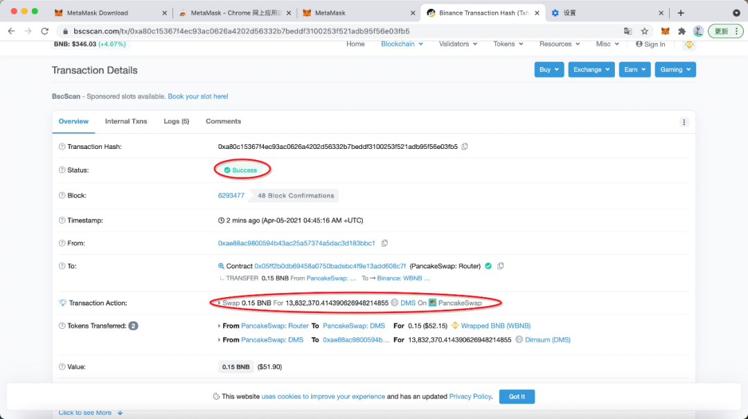
Task: Click the help icon beside From
Action: coord(62,243)
